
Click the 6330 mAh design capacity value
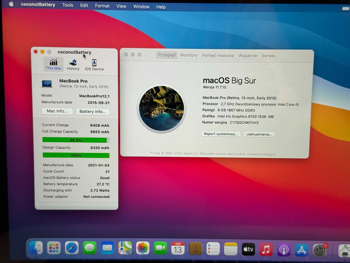point(100,148)
